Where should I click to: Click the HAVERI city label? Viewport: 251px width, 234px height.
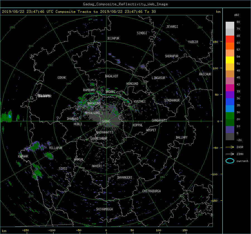pyautogui.click(x=97, y=166)
